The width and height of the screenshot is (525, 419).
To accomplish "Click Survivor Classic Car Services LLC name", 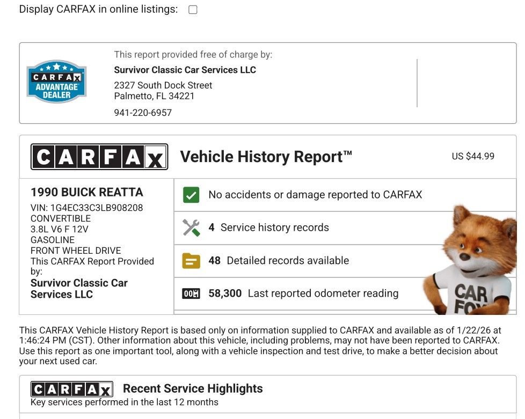I will (x=185, y=70).
